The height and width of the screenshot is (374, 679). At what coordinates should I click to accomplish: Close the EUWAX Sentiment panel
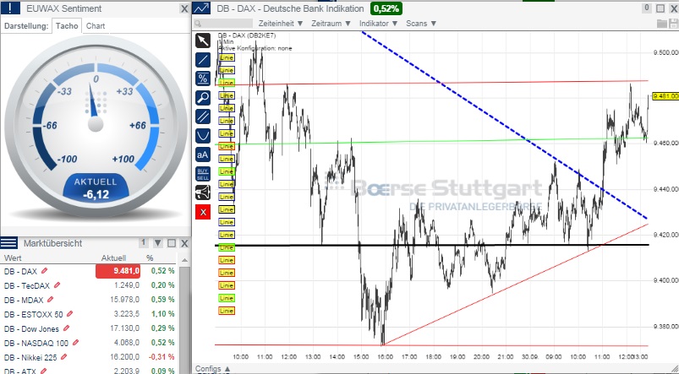pos(184,8)
